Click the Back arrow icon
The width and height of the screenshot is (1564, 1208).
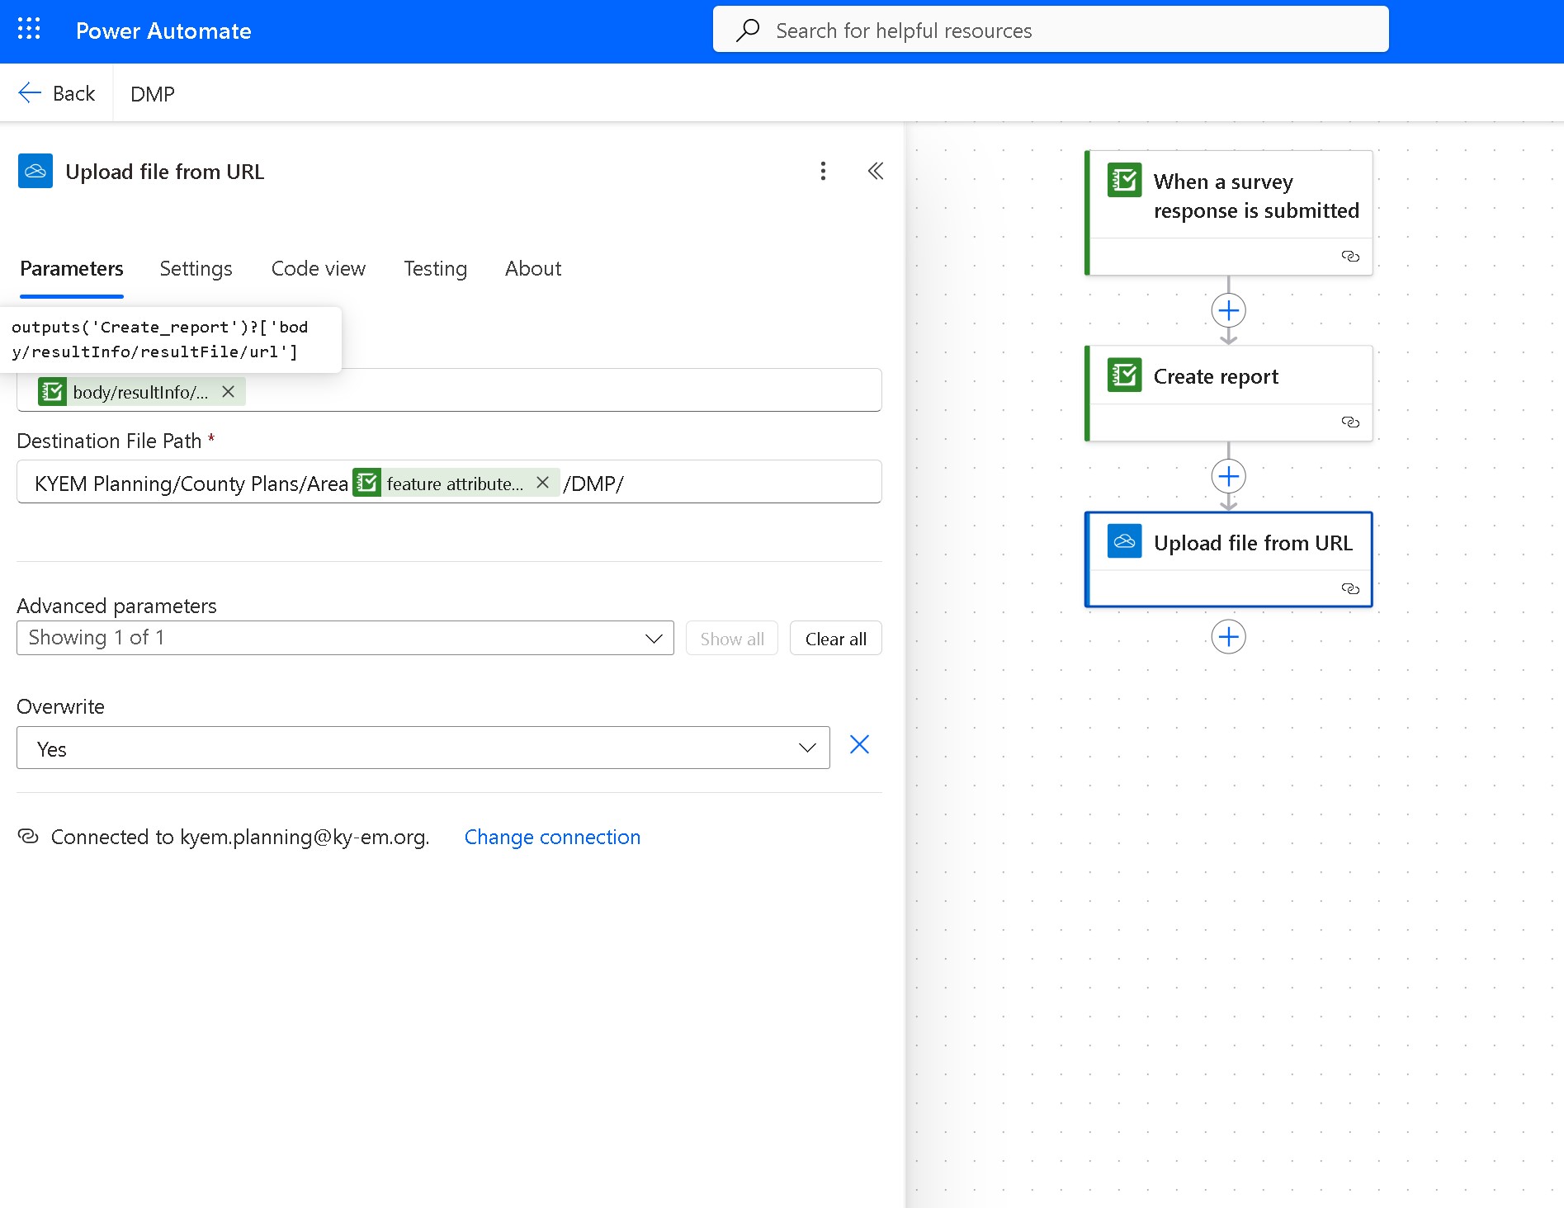click(30, 93)
